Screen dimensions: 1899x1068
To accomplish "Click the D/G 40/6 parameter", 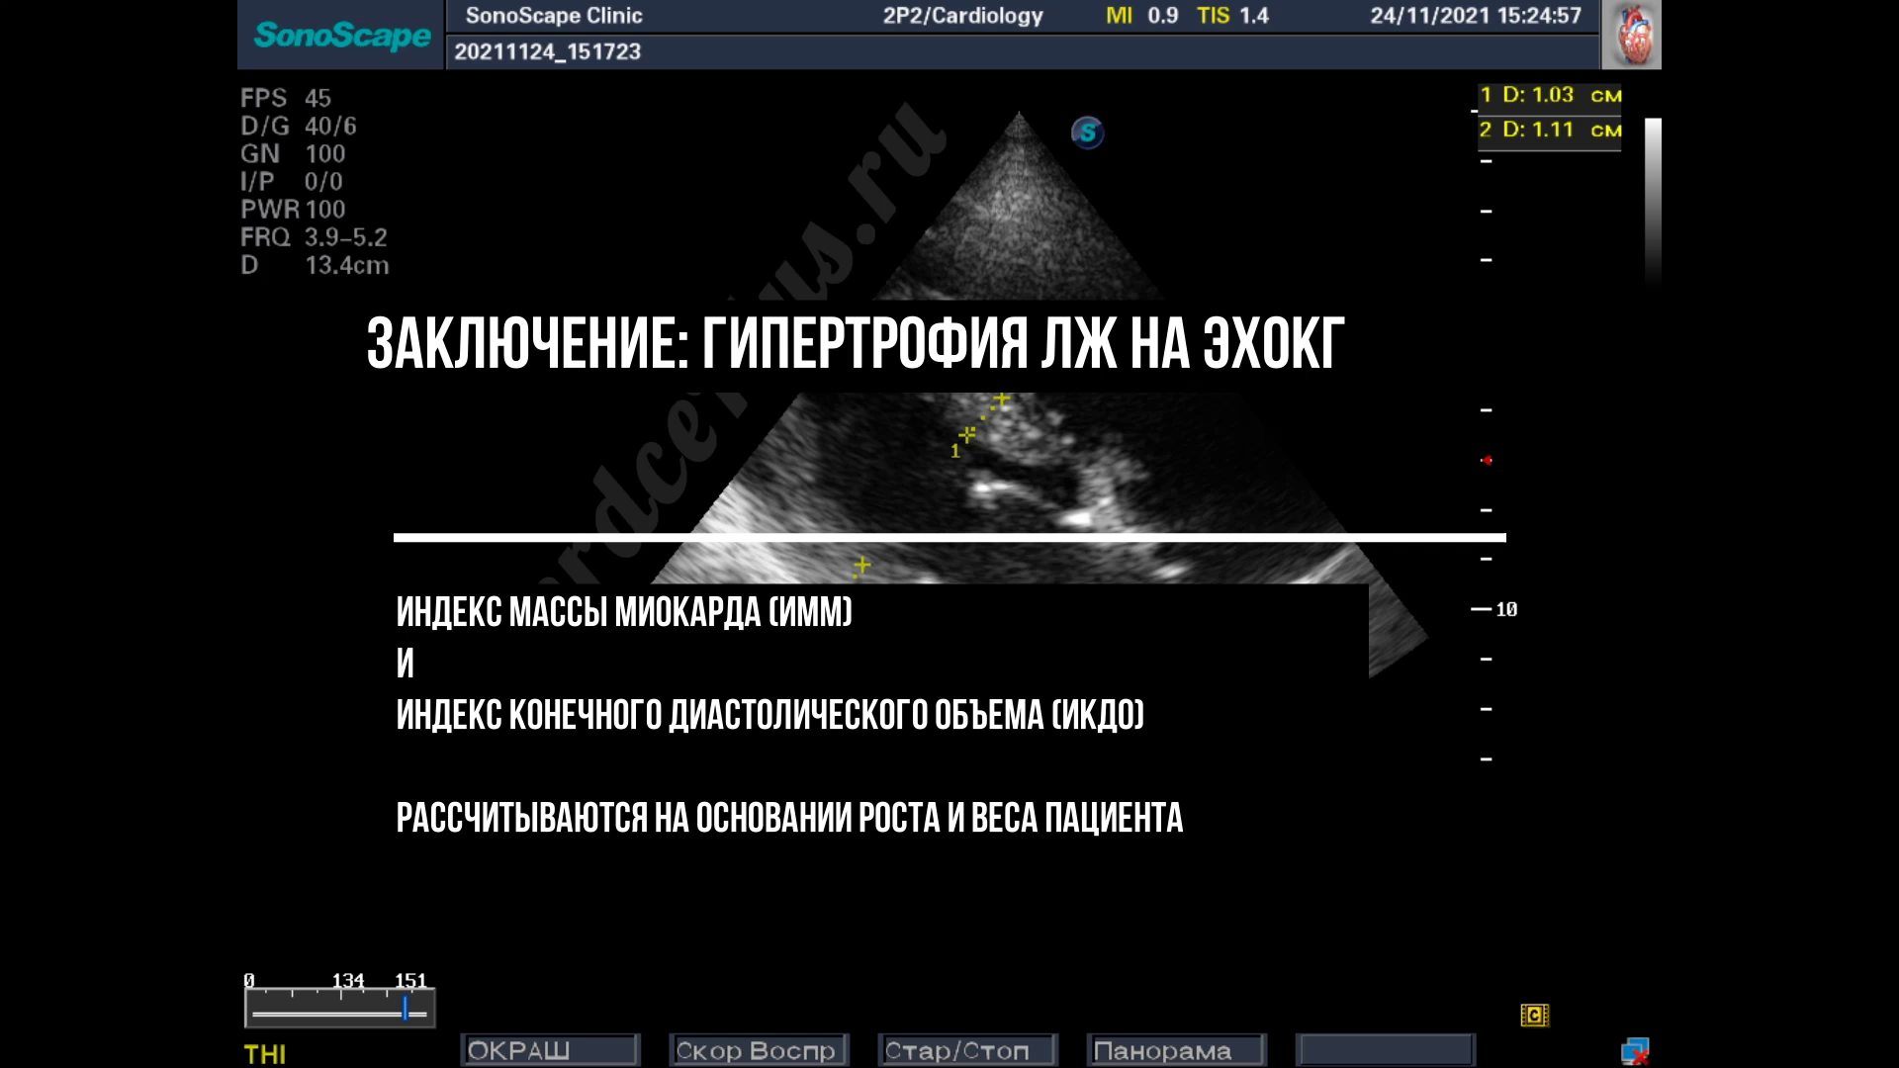I will (x=299, y=126).
